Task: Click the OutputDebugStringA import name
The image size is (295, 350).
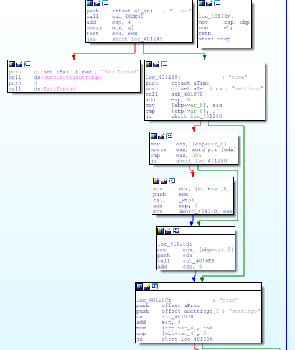Action: 72,78
